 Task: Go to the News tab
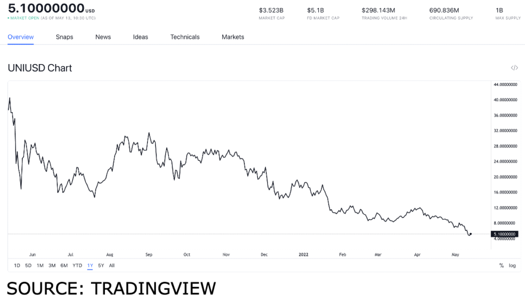(103, 37)
